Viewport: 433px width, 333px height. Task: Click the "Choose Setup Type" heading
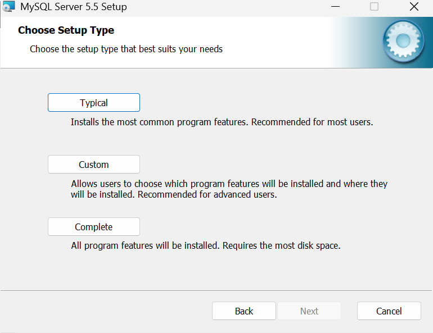pyautogui.click(x=66, y=30)
